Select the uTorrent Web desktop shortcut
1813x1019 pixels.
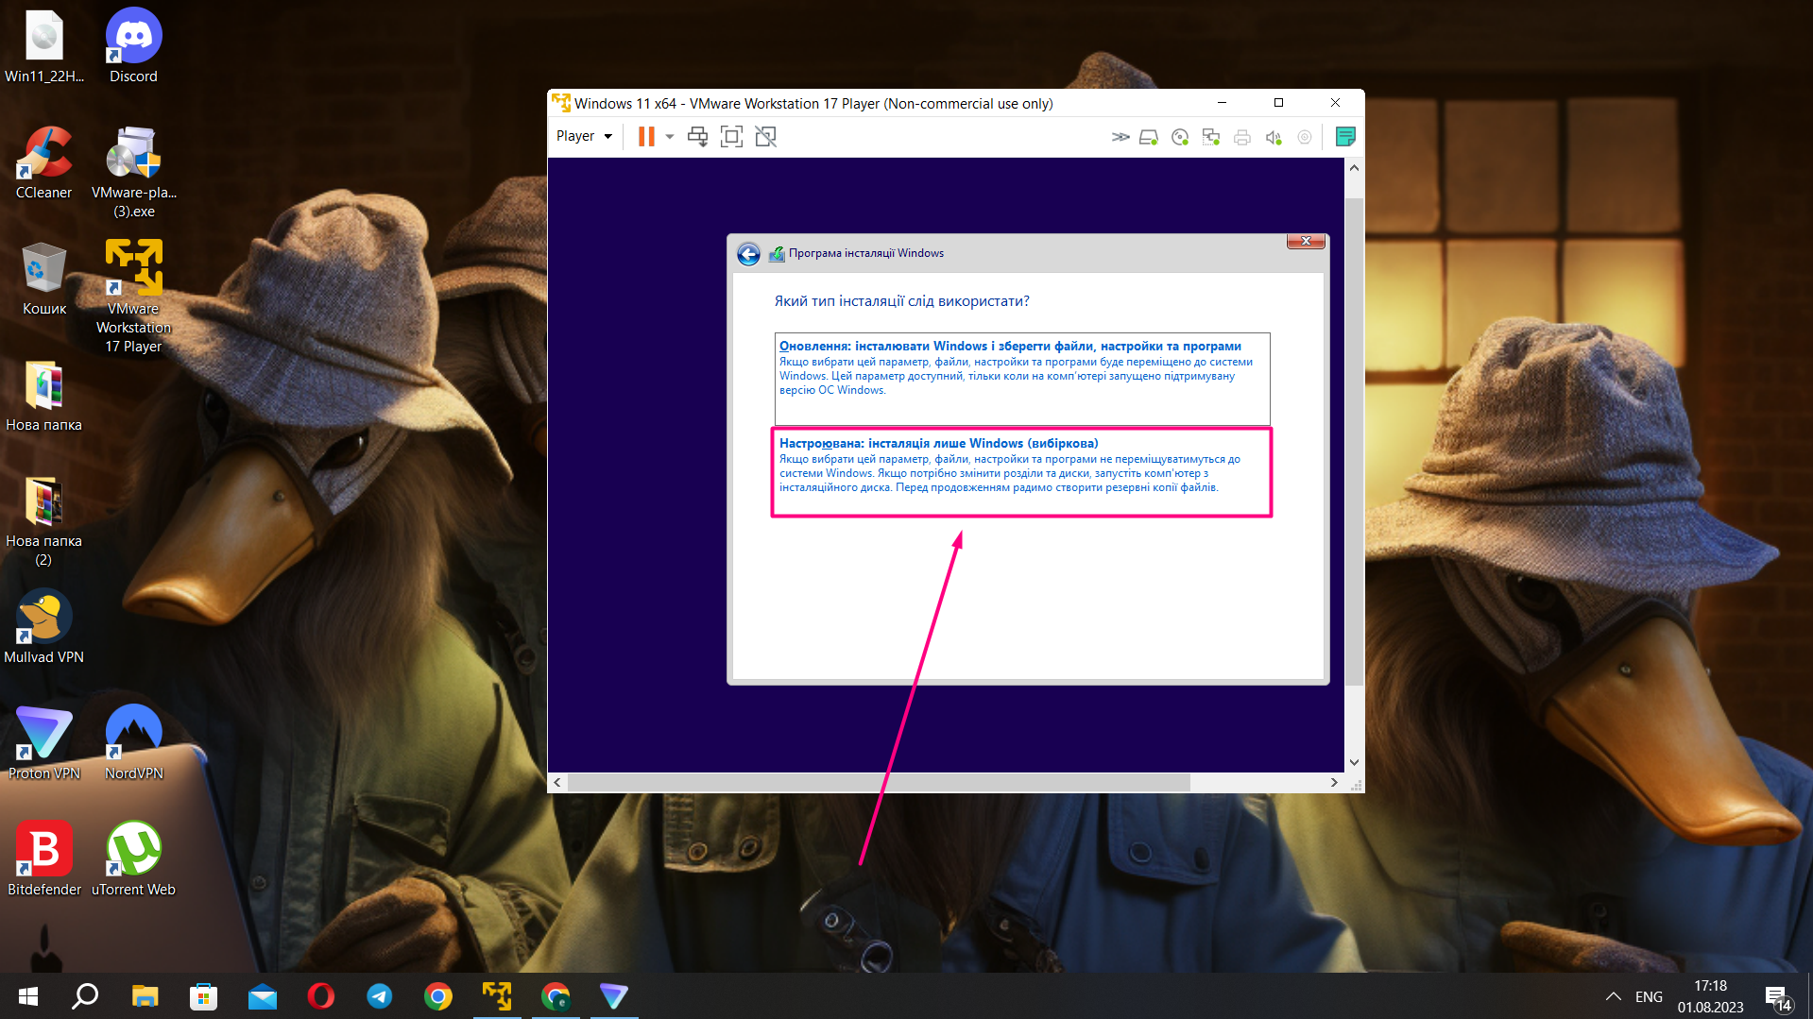[133, 858]
